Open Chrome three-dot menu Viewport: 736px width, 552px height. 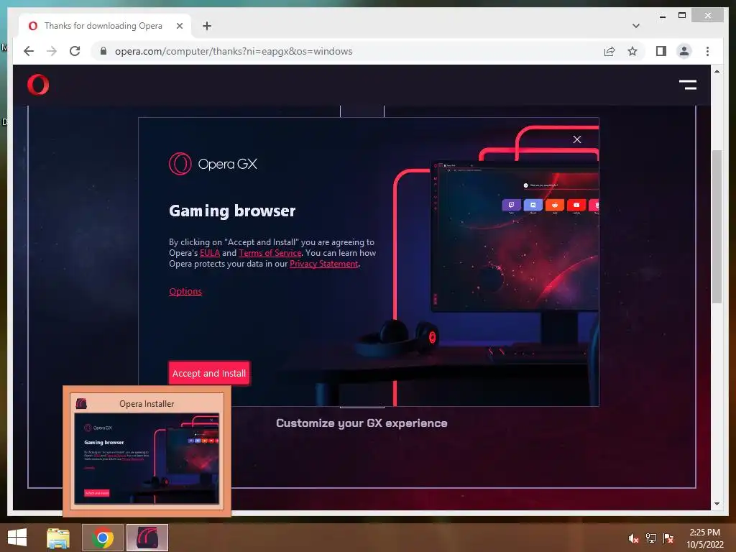707,51
